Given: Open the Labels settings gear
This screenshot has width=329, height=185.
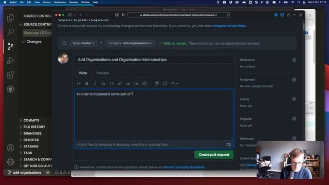Looking at the screenshot, I should tap(294, 99).
